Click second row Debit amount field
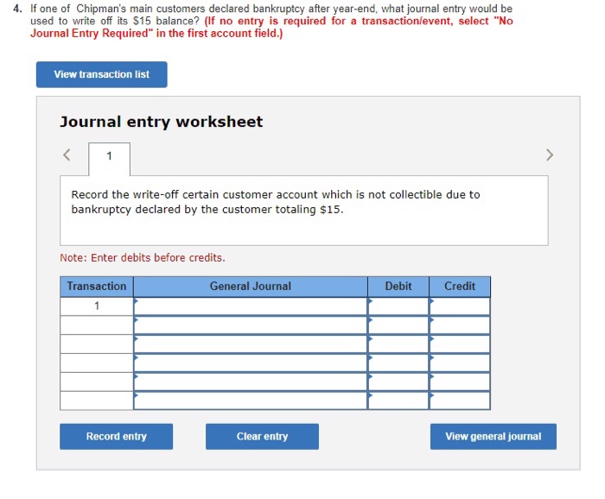 [x=398, y=325]
